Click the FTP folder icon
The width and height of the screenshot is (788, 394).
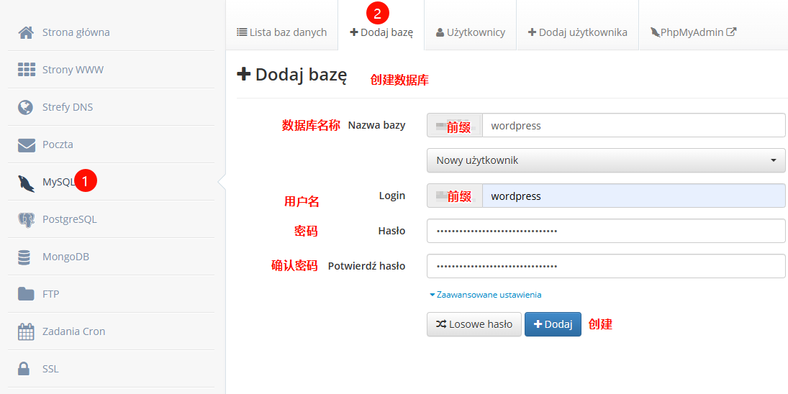[27, 294]
